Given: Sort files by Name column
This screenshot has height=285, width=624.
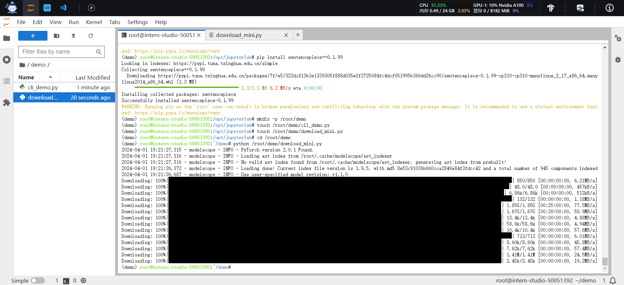Looking at the screenshot, I should [26, 77].
